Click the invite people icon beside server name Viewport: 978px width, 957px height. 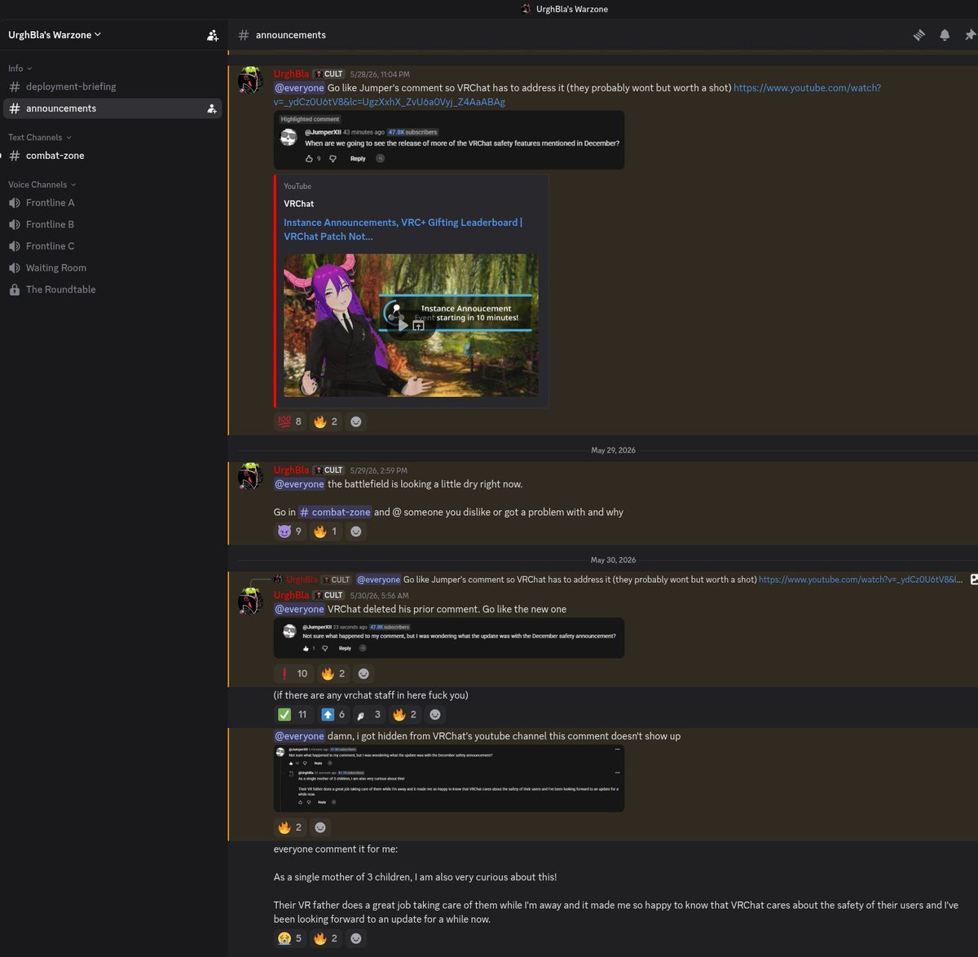coord(213,35)
